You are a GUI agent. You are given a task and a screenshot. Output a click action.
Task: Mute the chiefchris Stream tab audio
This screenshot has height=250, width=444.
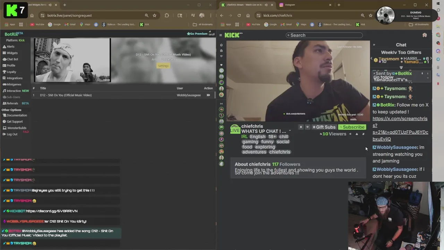pos(266,5)
